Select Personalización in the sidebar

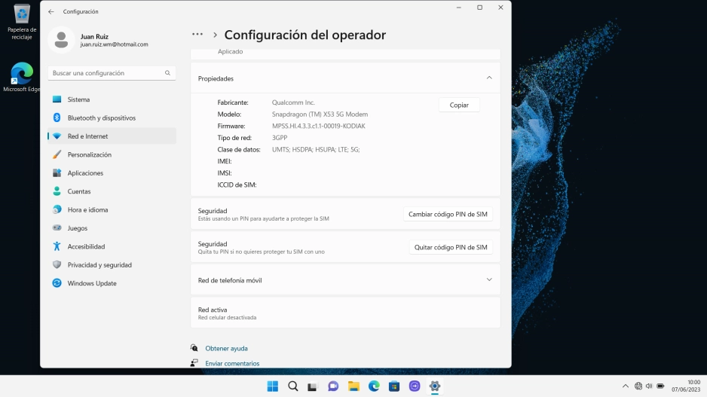pos(89,154)
